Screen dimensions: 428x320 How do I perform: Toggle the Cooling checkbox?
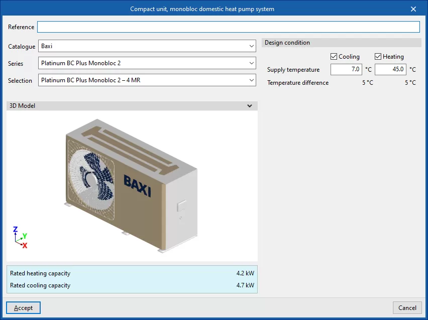(x=334, y=56)
